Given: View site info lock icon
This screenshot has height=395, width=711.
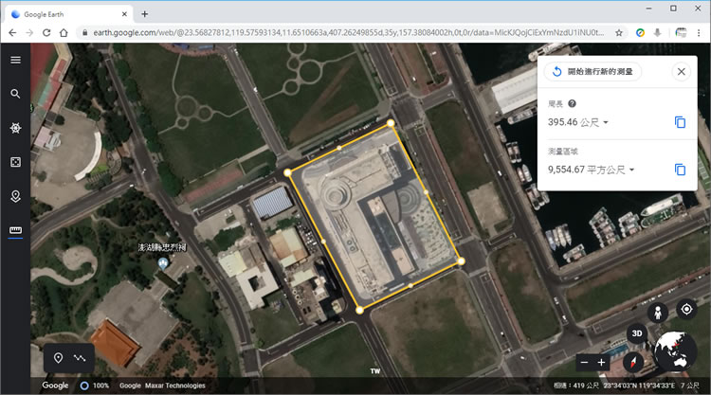Looking at the screenshot, I should coord(84,32).
